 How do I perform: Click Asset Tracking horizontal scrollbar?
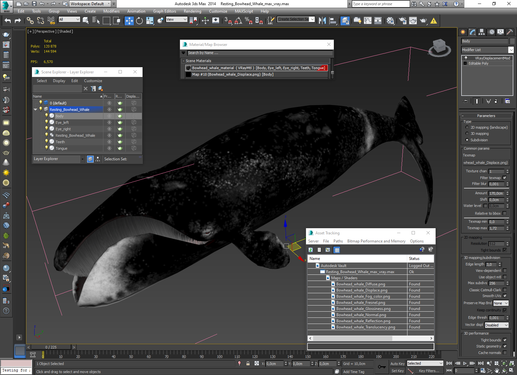370,338
